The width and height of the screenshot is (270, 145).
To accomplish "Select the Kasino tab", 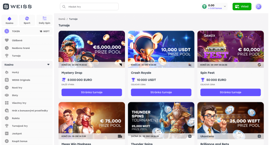I will pyautogui.click(x=10, y=20).
